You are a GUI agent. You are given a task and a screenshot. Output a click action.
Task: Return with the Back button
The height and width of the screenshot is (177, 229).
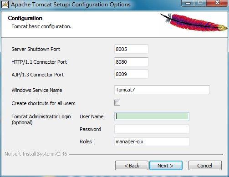click(132, 166)
